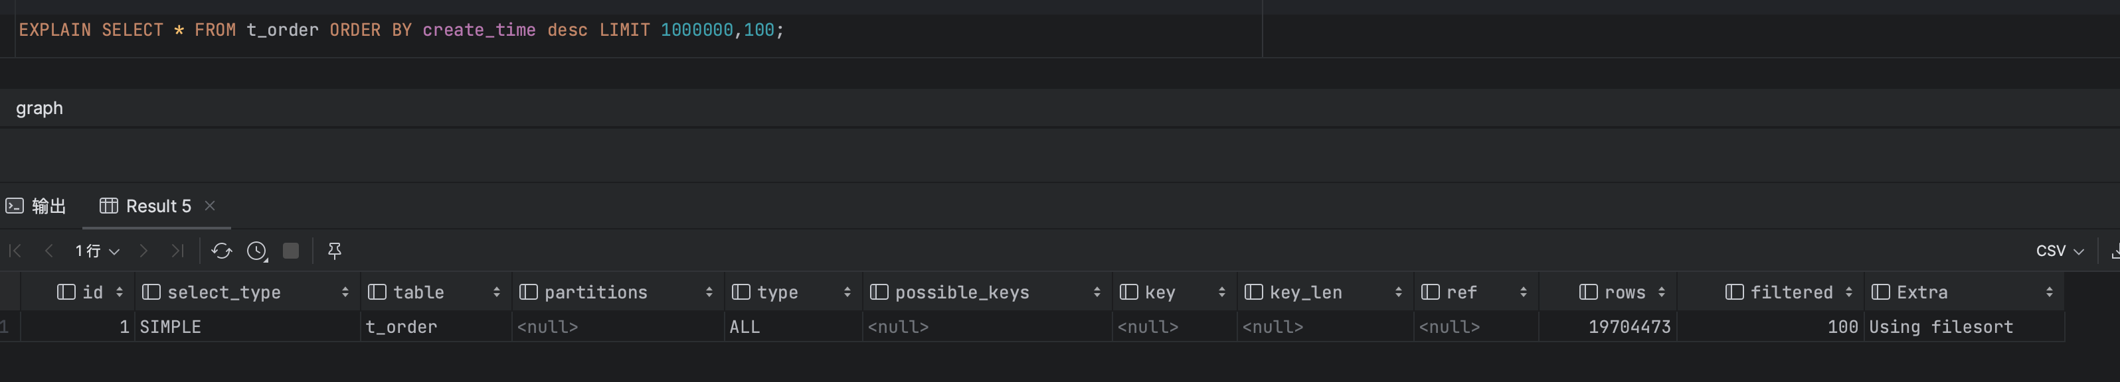Switch to the 输出 output tab
This screenshot has width=2120, height=382.
[x=37, y=206]
